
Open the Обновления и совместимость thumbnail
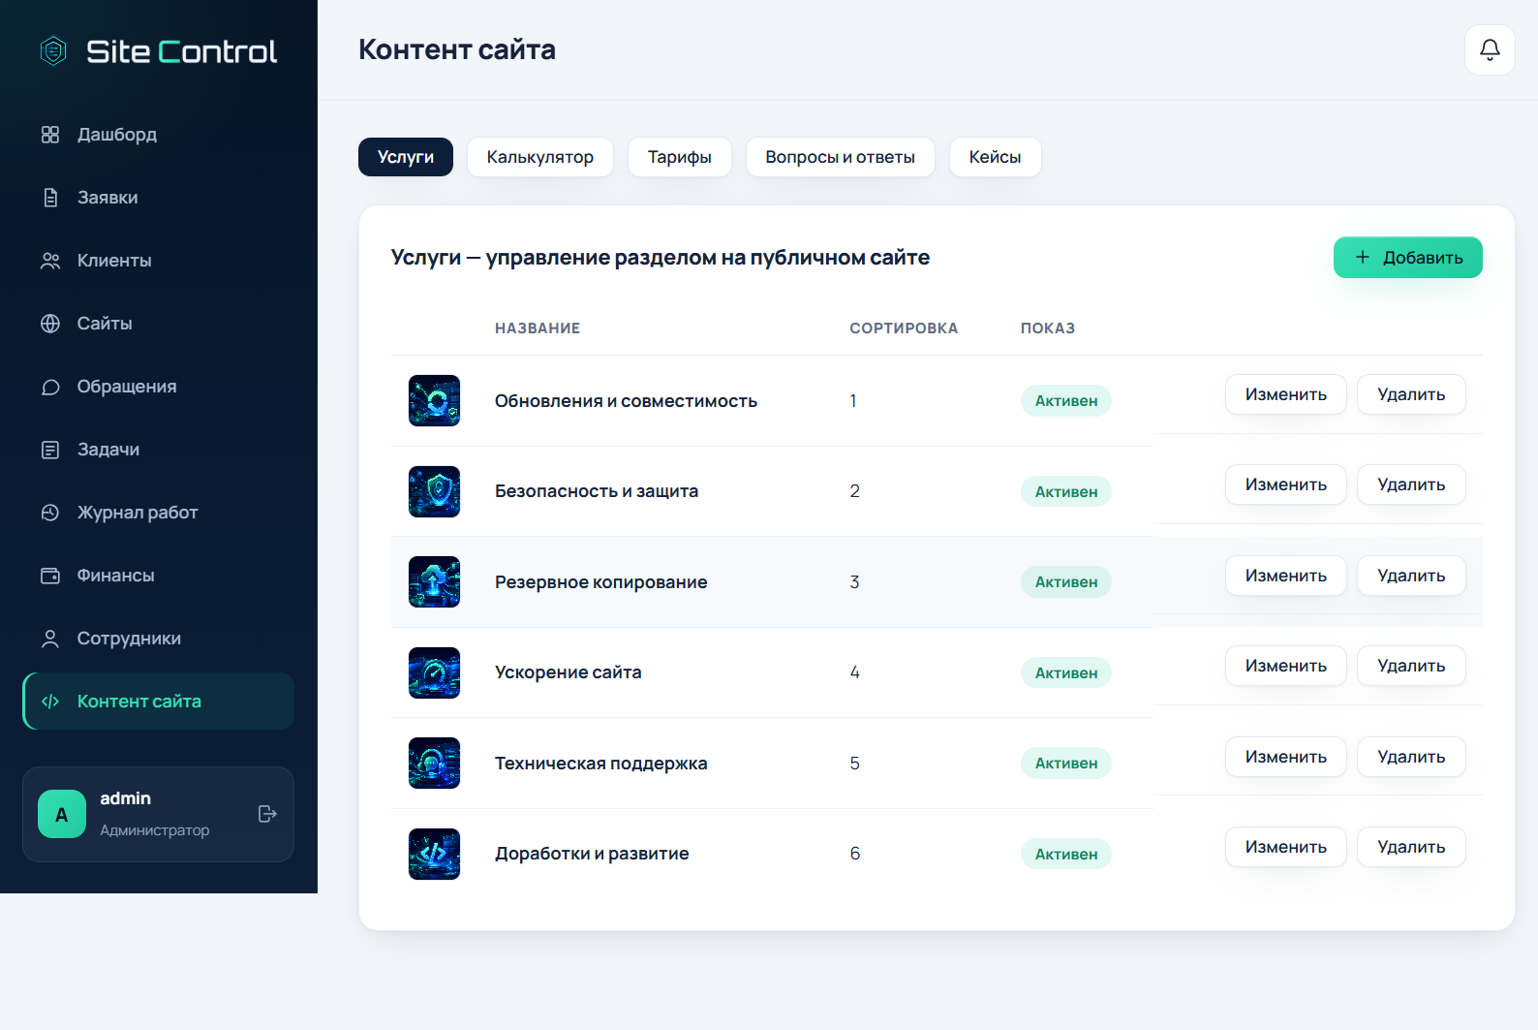click(434, 400)
